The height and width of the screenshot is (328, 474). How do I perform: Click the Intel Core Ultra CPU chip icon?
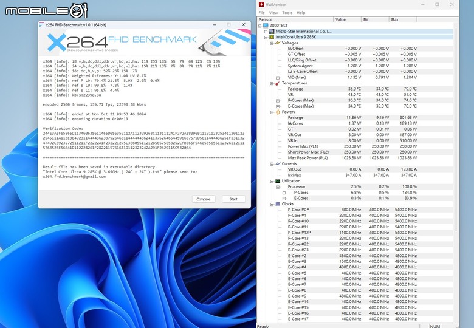pos(272,37)
